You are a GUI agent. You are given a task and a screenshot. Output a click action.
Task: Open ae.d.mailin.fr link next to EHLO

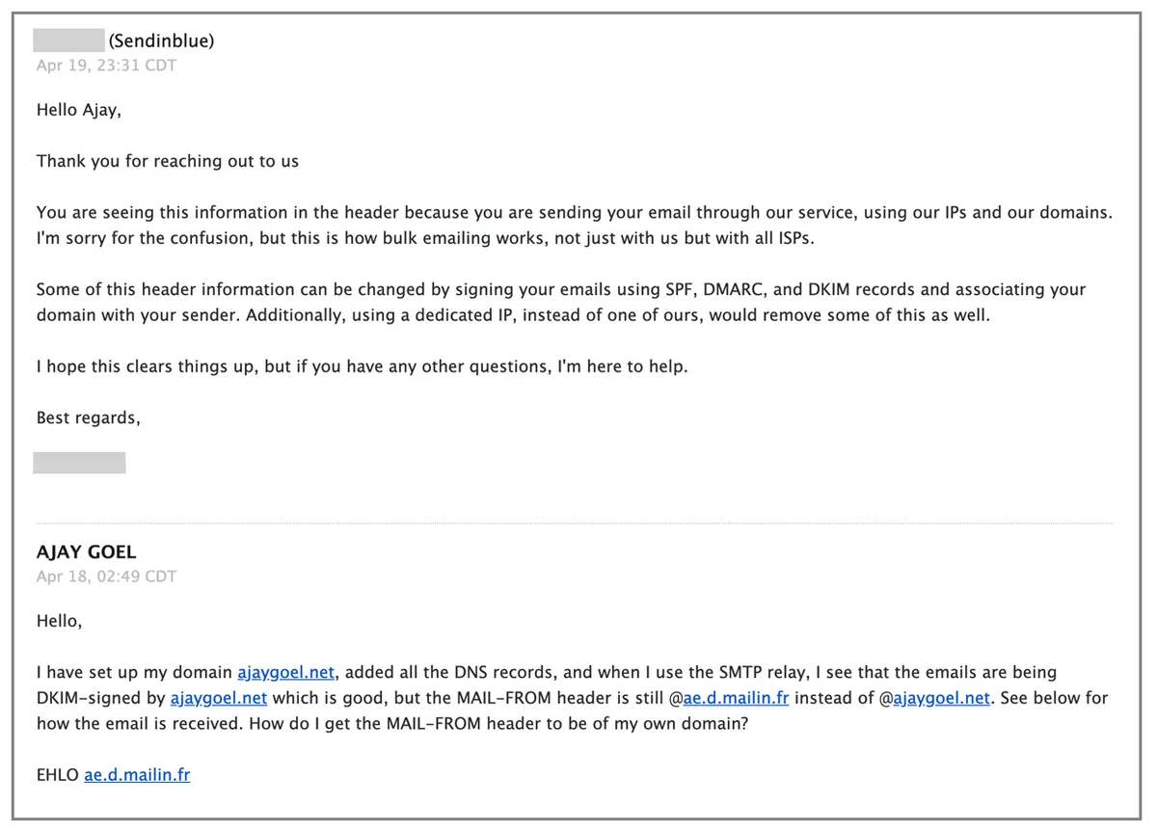click(137, 774)
